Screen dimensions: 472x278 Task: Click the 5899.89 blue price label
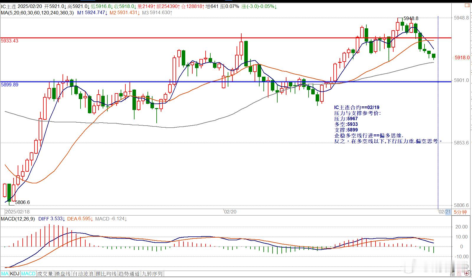pyautogui.click(x=9, y=85)
